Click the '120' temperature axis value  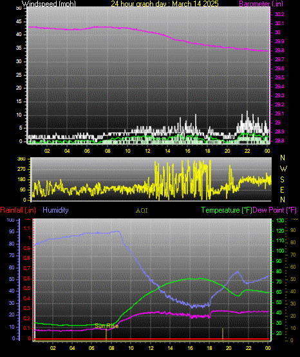click(x=280, y=231)
